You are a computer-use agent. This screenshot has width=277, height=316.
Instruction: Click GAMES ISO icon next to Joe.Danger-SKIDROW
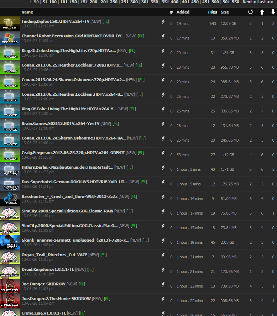click(10, 286)
